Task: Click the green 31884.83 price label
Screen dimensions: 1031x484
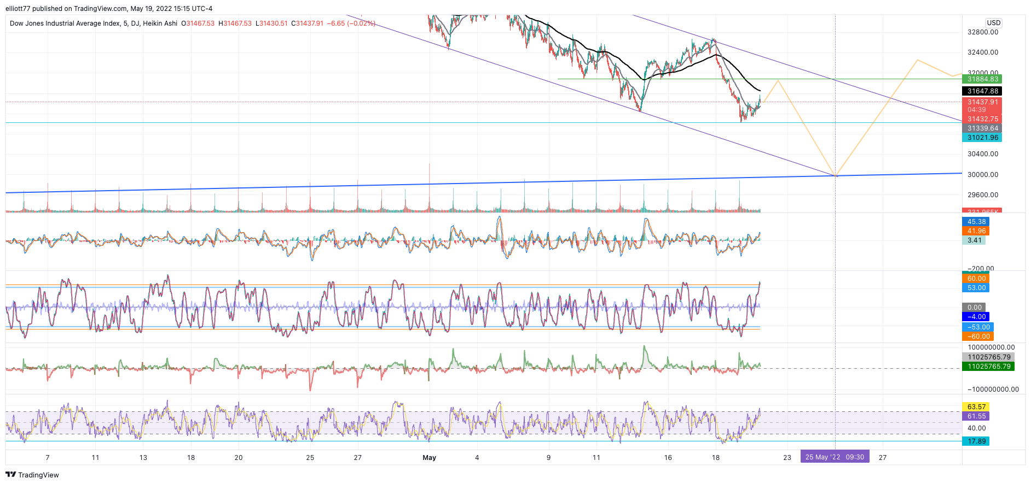Action: (982, 79)
